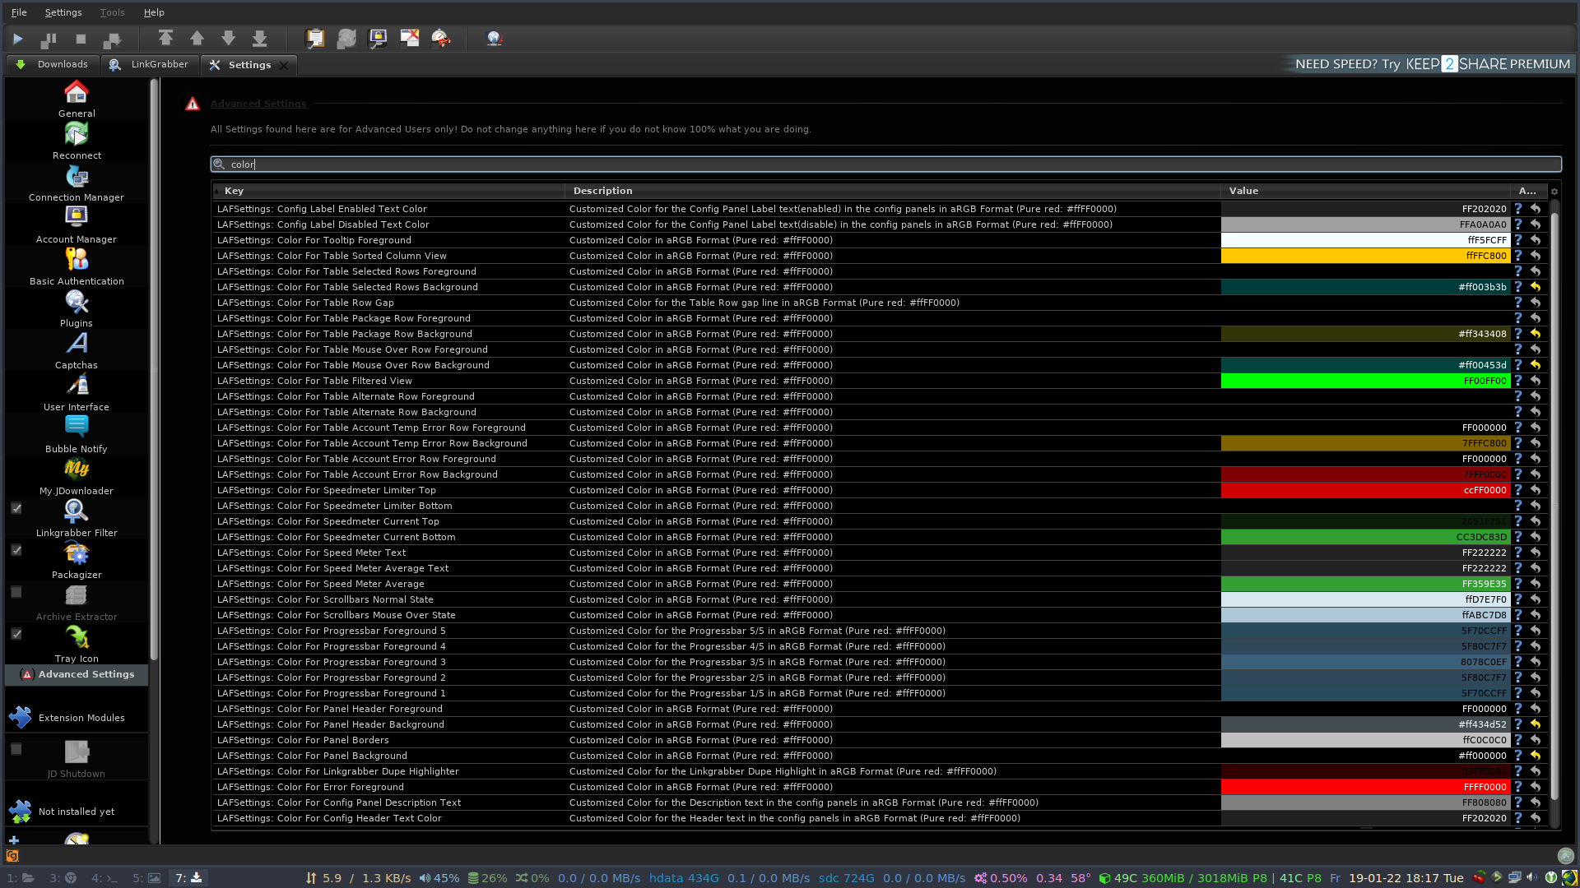Open Account Manager settings
The width and height of the screenshot is (1580, 888).
(x=77, y=225)
